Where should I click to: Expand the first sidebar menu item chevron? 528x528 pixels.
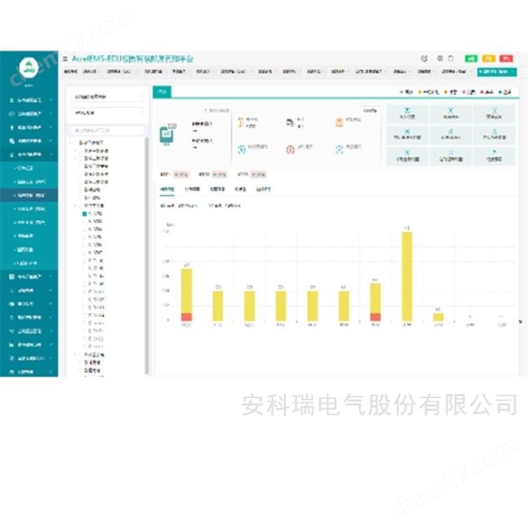click(51, 100)
